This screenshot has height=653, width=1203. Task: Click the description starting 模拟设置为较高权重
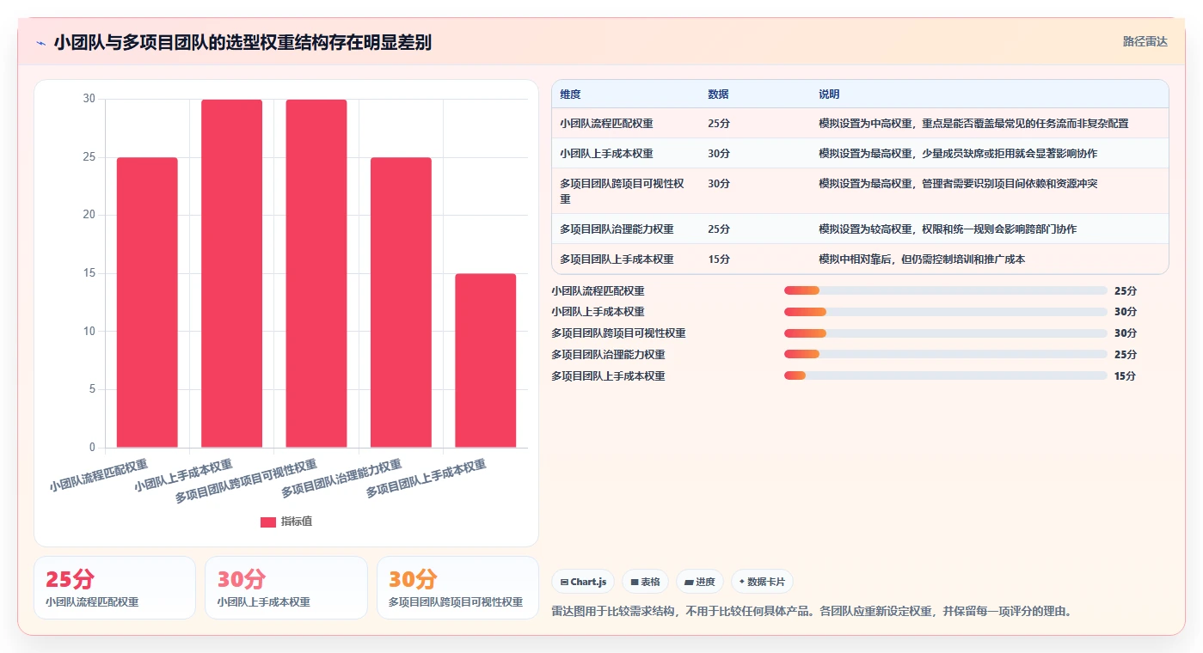tap(948, 229)
